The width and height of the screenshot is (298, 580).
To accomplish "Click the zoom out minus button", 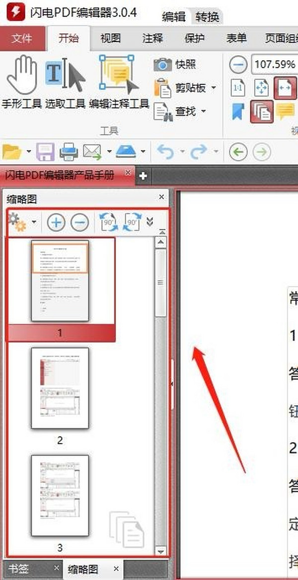I will [x=238, y=65].
